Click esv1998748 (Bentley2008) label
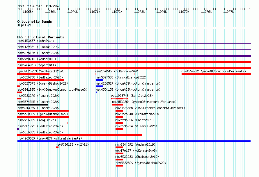This screenshot has height=177, width=259. [132, 96]
